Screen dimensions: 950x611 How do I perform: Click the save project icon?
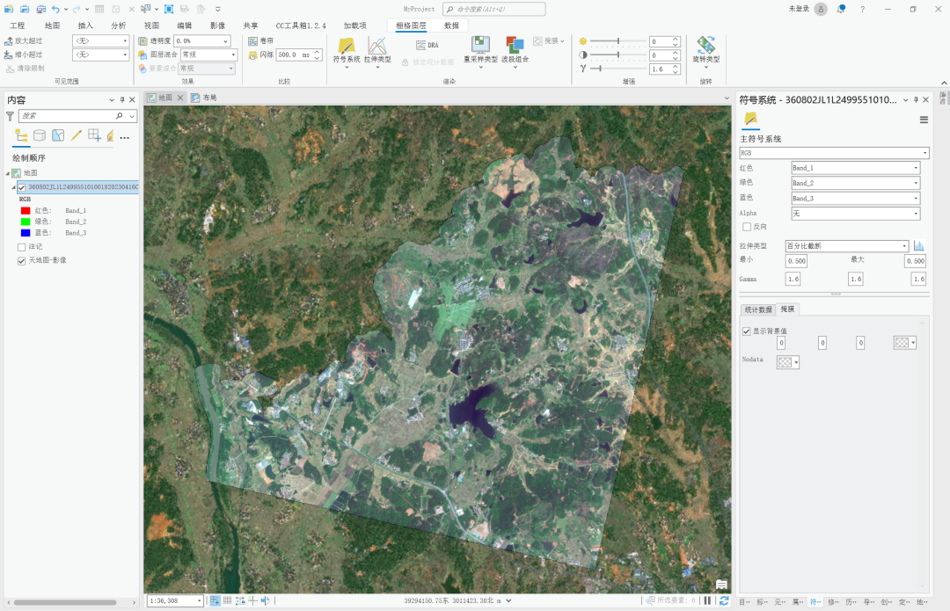tap(40, 9)
